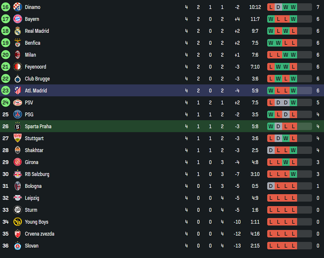Screen dimensions: 324x258
Task: Open the Feyenoord crest icon
Action: (17, 67)
